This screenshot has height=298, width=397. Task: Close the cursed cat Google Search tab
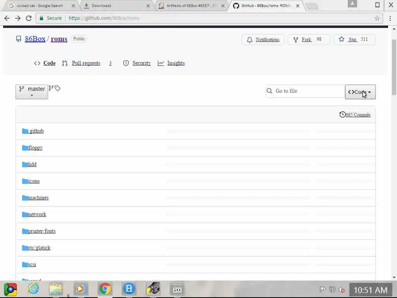click(x=73, y=5)
